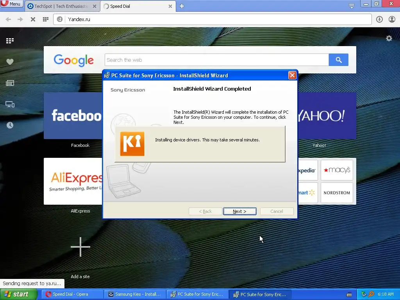Click the globe site info icon
The width and height of the screenshot is (400, 300).
(x=60, y=20)
